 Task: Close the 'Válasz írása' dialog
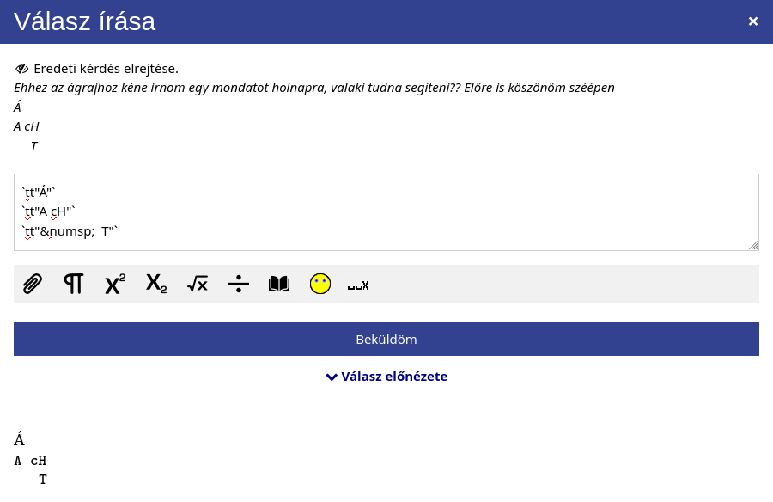pos(752,21)
